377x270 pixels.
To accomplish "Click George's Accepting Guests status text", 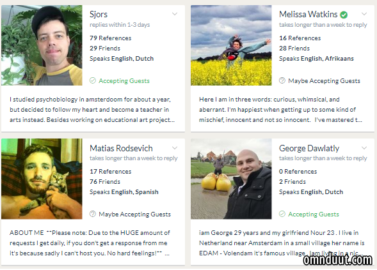I will coord(314,214).
